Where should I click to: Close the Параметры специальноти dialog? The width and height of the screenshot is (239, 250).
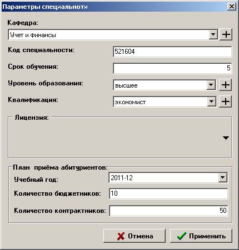point(231,7)
